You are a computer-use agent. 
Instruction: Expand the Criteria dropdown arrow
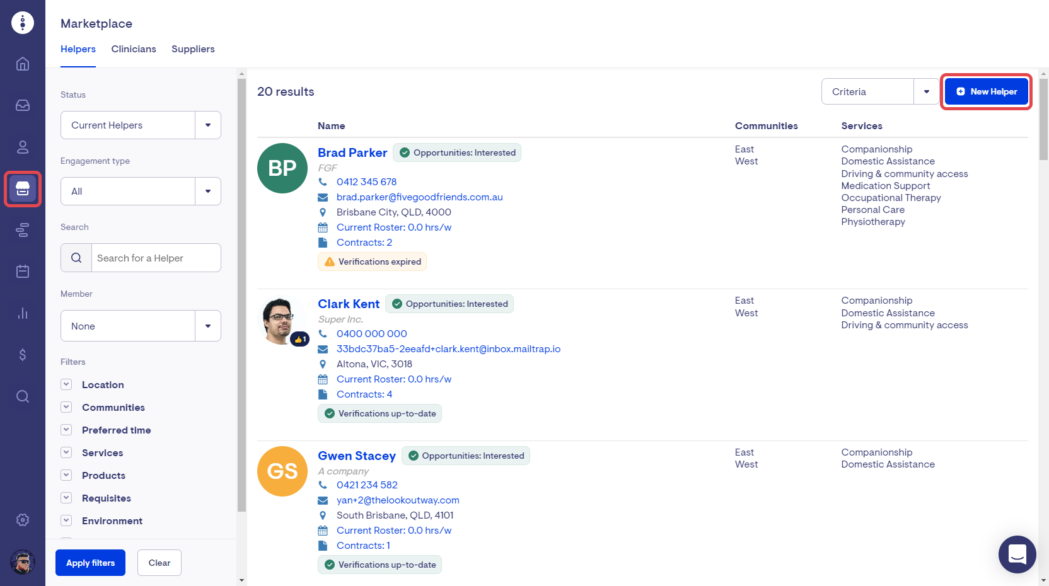coord(926,92)
